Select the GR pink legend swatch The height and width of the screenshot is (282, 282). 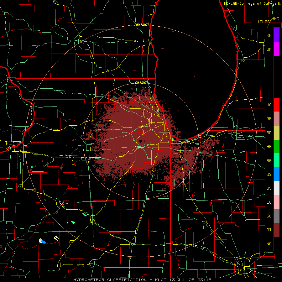click(x=277, y=118)
